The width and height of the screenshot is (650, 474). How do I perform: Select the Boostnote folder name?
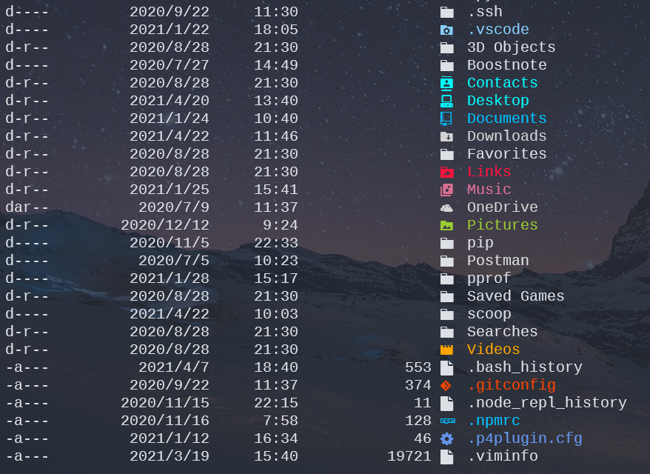point(506,65)
